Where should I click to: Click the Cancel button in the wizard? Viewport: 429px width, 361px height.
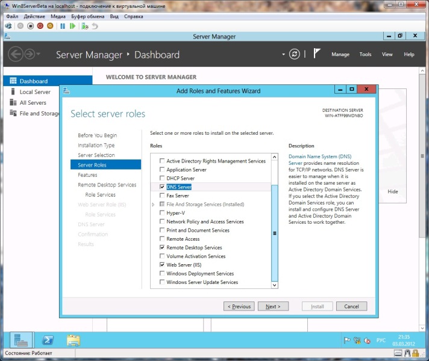click(351, 306)
